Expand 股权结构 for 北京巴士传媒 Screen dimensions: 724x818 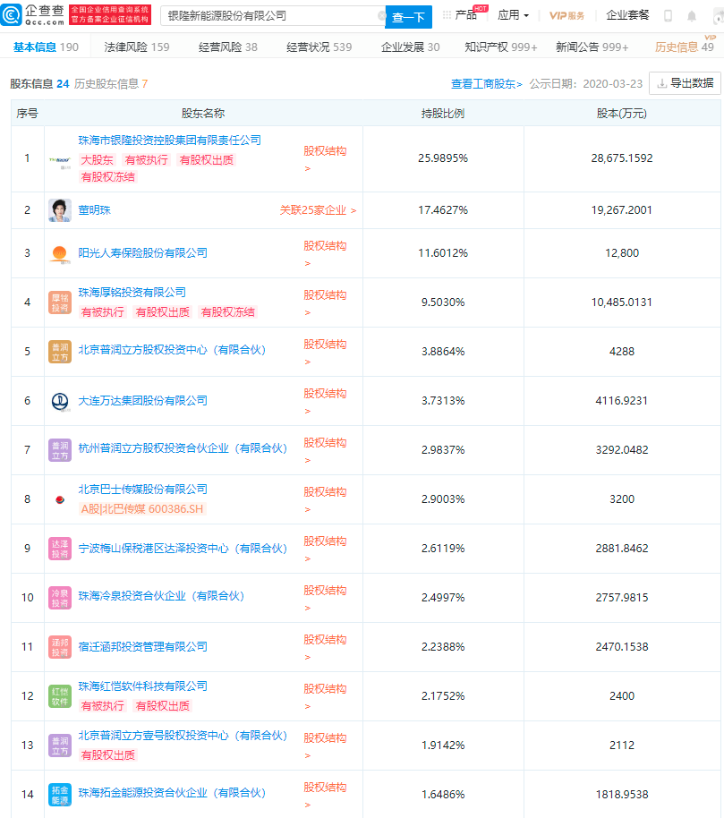tap(325, 499)
